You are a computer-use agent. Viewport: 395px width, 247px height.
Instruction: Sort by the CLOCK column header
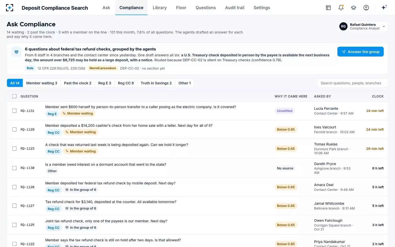tap(378, 96)
